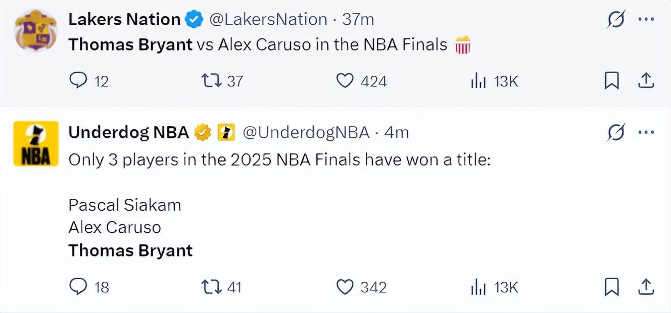671x313 pixels.
Task: Open Grok icon on Underdog NBA tweet
Action: coord(616,133)
